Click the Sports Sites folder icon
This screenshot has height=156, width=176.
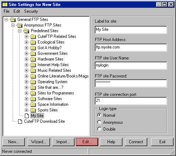(x=33, y=110)
